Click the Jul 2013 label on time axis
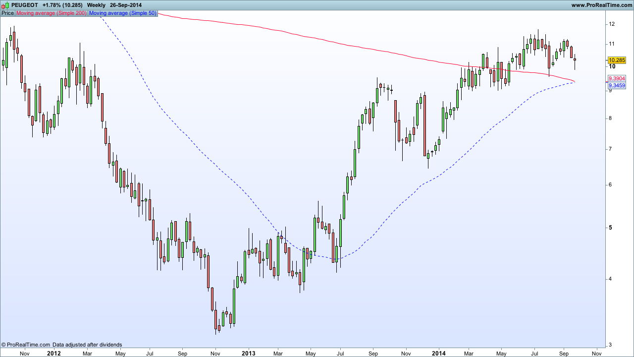The width and height of the screenshot is (634, 357). (x=340, y=354)
